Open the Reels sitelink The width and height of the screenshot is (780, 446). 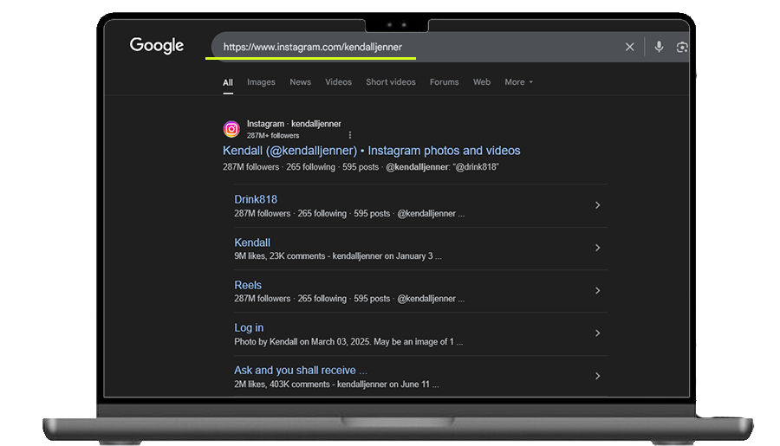point(248,285)
